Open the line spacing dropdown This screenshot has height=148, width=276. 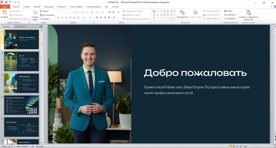(x=119, y=12)
